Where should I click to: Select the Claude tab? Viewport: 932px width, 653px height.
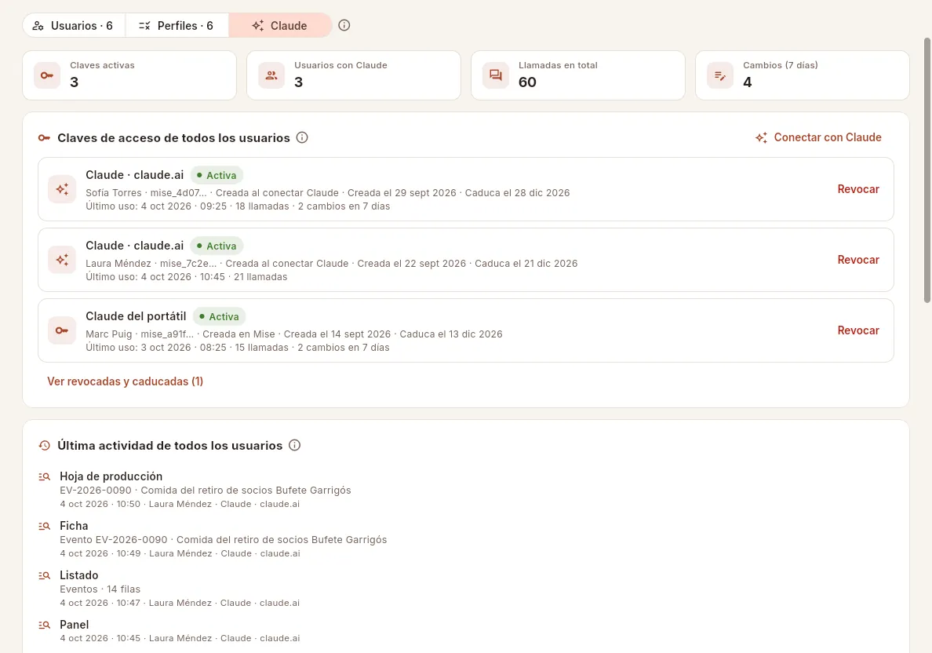(280, 26)
